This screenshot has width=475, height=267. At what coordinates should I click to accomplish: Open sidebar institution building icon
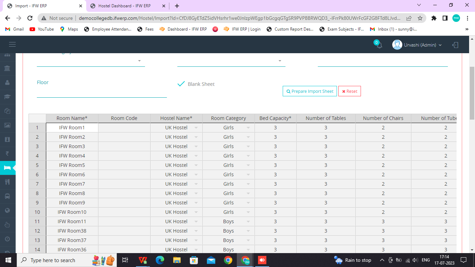point(7,68)
